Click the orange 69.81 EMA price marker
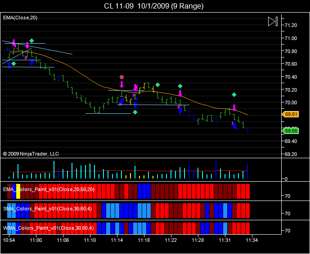The height and width of the screenshot is (254, 310). [x=291, y=114]
